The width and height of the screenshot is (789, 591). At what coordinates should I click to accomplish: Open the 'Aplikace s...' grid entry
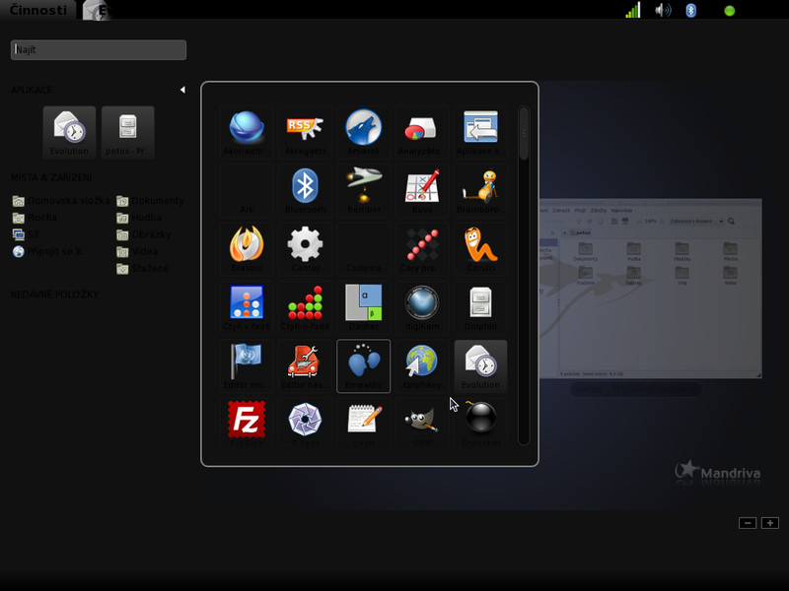(x=480, y=132)
